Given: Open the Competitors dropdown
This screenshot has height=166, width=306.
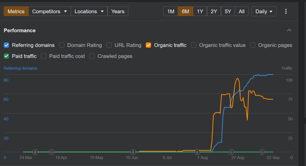Looking at the screenshot, I should [50, 11].
